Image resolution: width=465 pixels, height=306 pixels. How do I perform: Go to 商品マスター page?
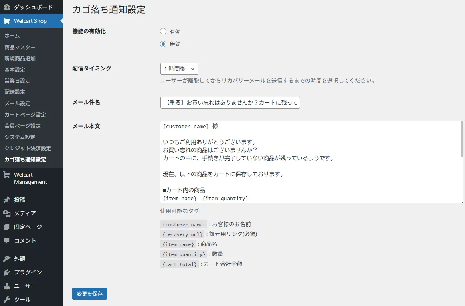20,47
